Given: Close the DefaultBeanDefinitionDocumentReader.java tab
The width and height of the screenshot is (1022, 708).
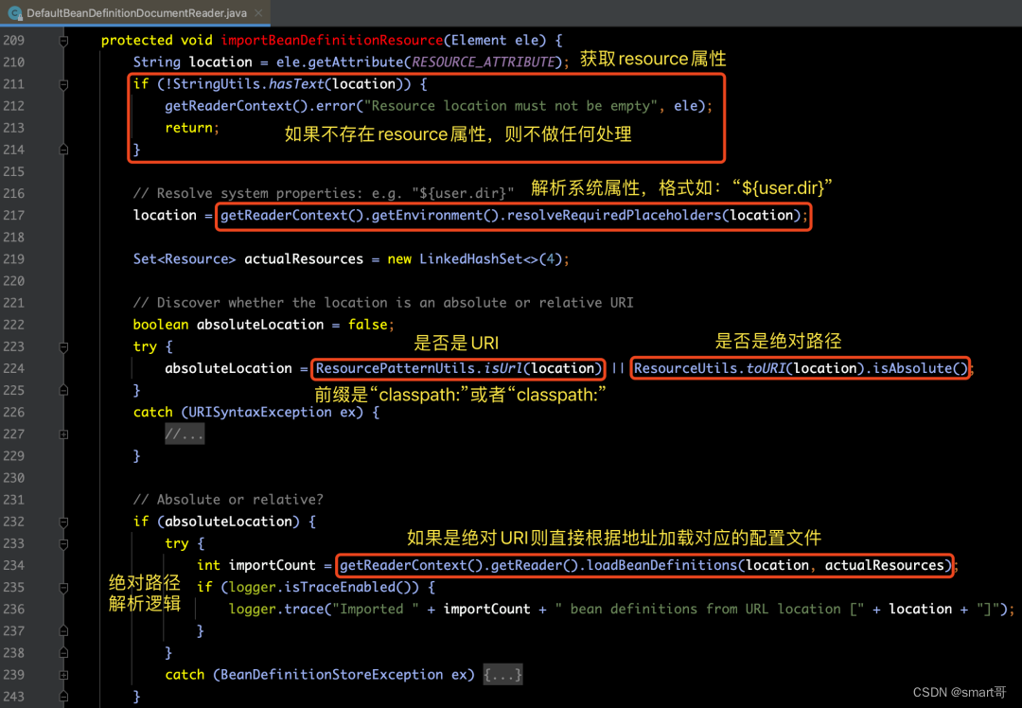Looking at the screenshot, I should coord(258,12).
